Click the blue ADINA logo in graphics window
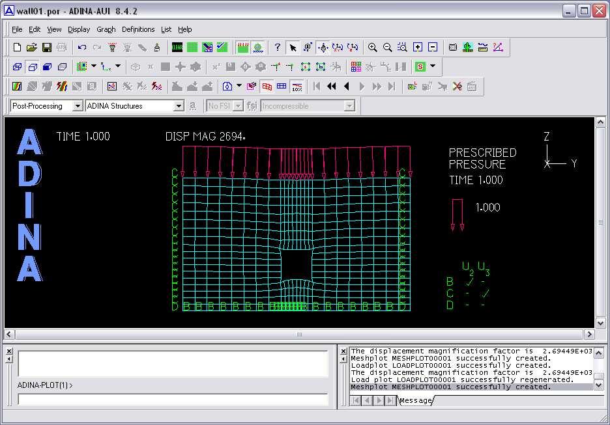This screenshot has width=610, height=425. coord(29,205)
